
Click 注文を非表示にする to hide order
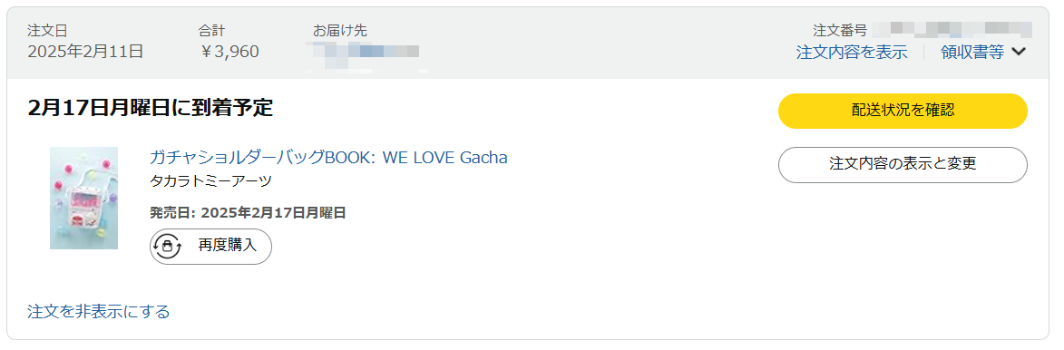click(x=98, y=311)
